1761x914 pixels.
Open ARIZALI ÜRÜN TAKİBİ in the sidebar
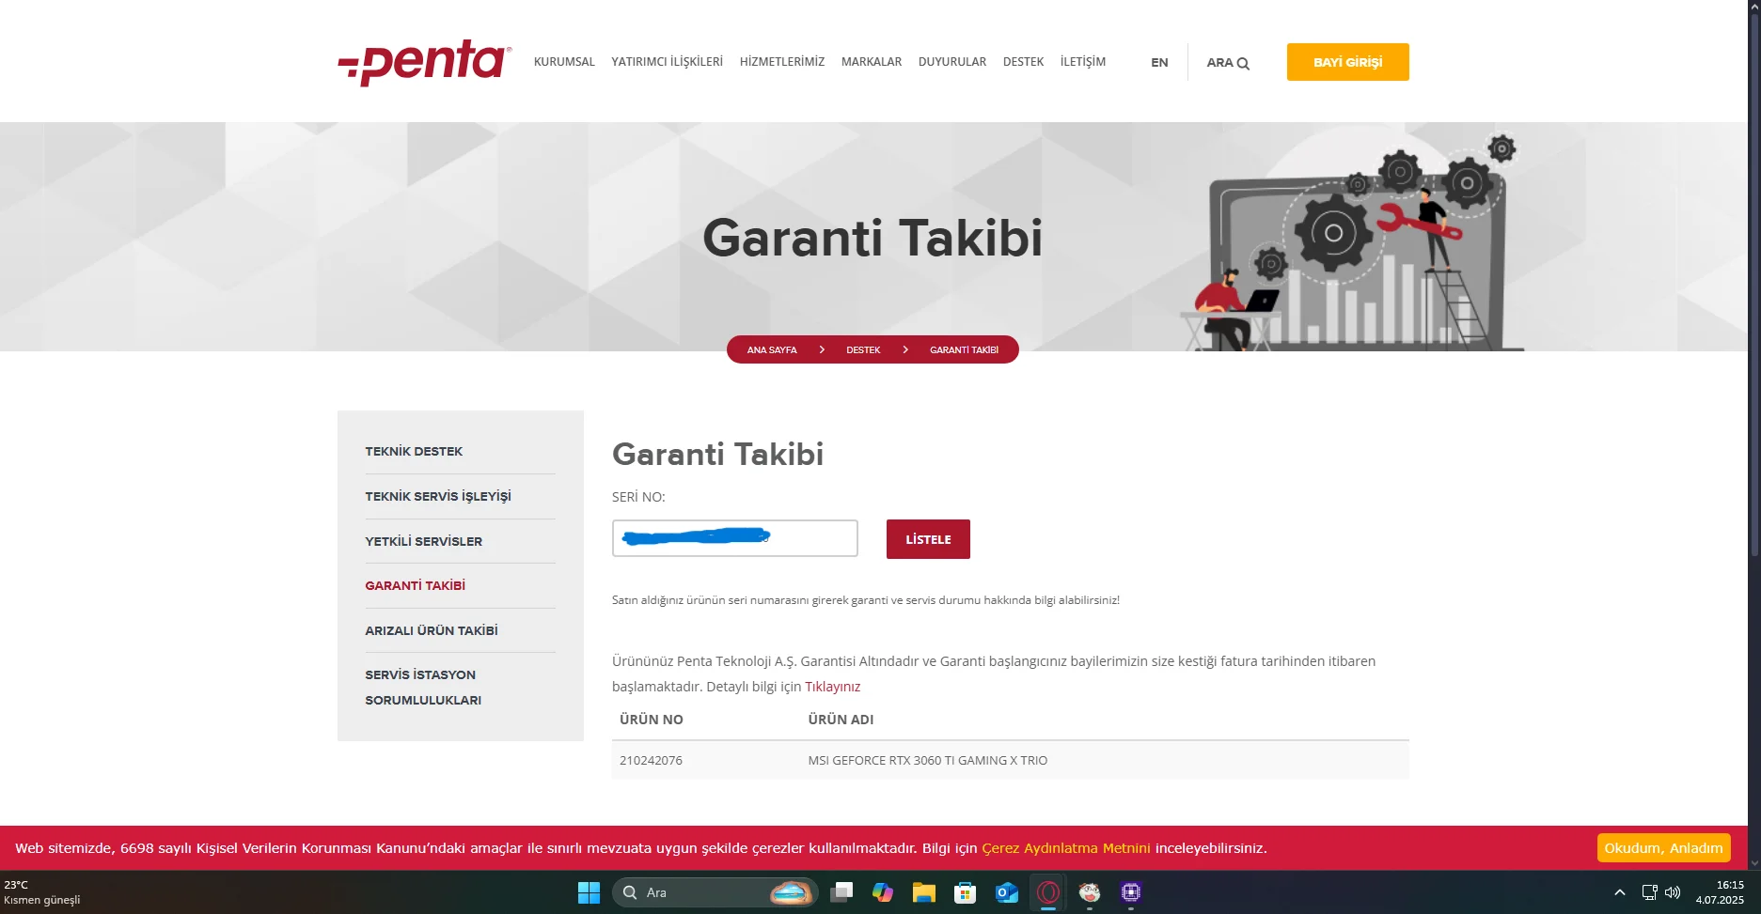pyautogui.click(x=432, y=631)
